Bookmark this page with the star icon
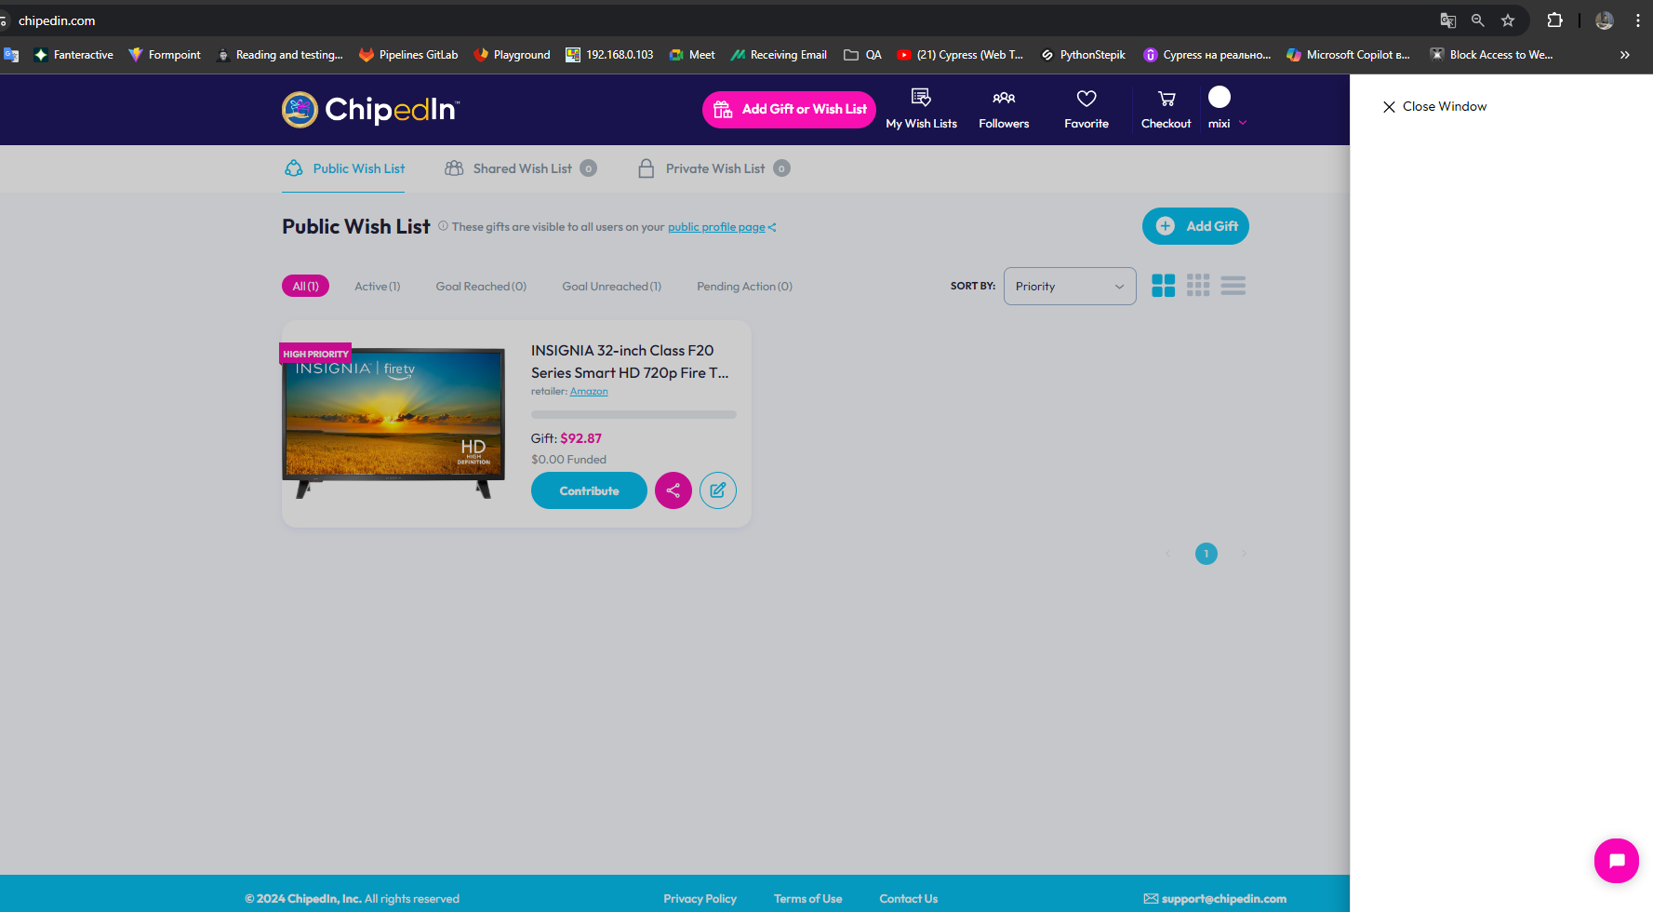The height and width of the screenshot is (912, 1653). pyautogui.click(x=1508, y=20)
